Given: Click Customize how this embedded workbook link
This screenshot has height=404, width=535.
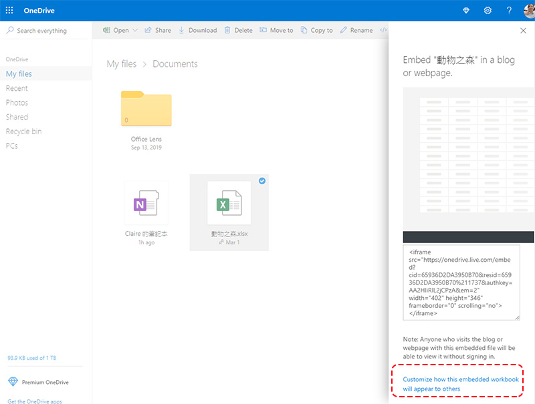Looking at the screenshot, I should tap(460, 384).
